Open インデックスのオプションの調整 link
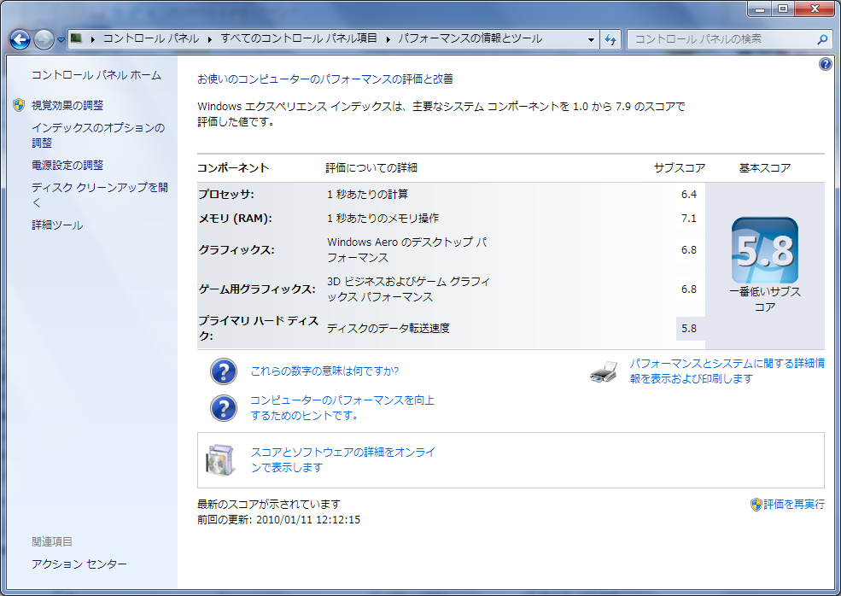 (x=98, y=135)
